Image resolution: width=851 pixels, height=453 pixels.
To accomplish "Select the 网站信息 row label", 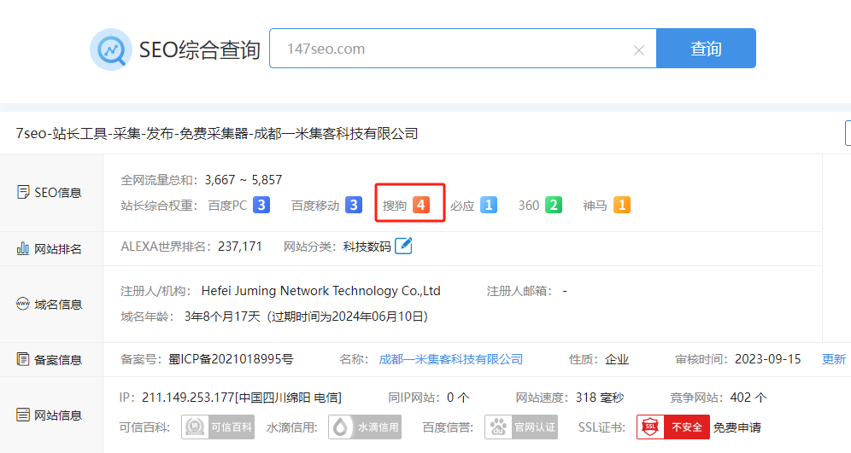I will pos(58,415).
